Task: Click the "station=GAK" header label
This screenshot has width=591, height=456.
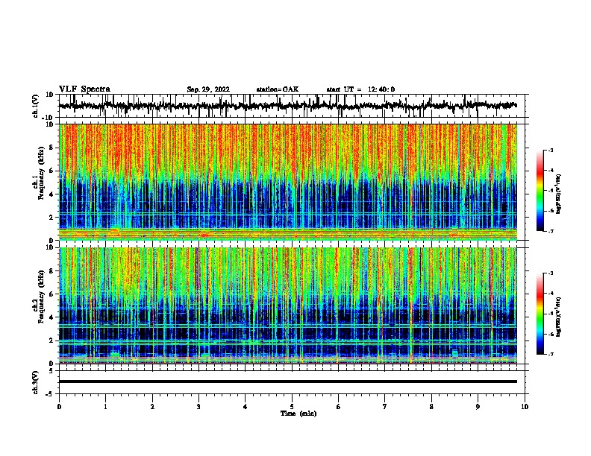Action: [x=278, y=89]
